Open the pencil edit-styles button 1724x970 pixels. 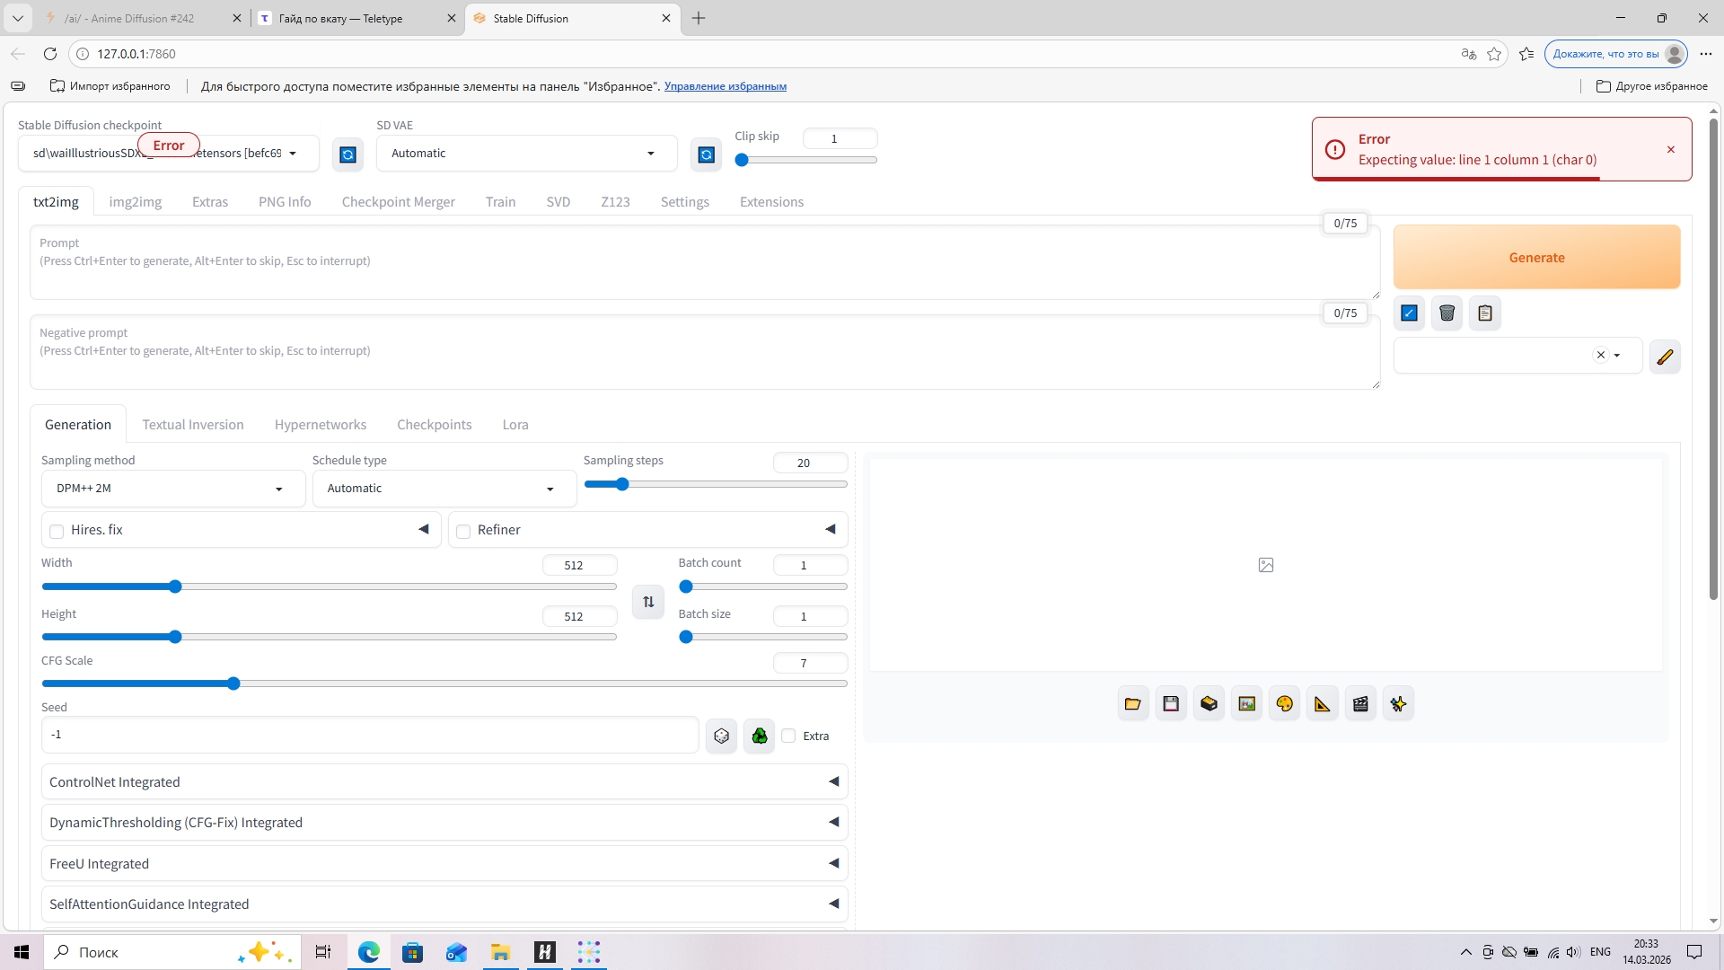point(1664,357)
